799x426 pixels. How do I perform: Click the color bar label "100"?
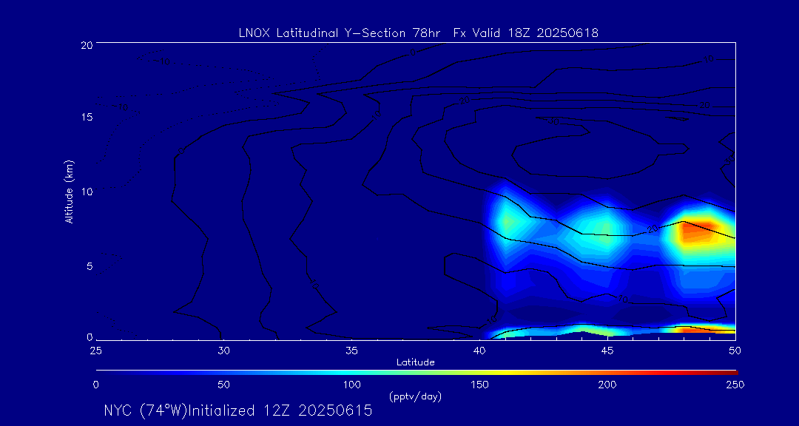[351, 385]
